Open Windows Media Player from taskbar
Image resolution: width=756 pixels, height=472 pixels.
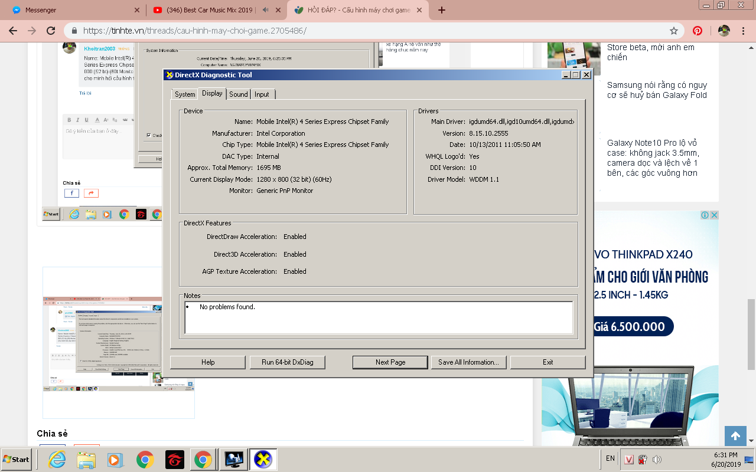coord(115,459)
